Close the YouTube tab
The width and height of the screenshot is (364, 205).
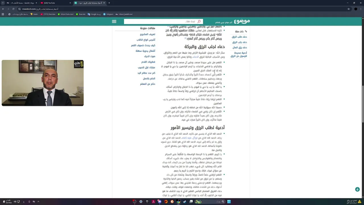[x=70, y=3]
